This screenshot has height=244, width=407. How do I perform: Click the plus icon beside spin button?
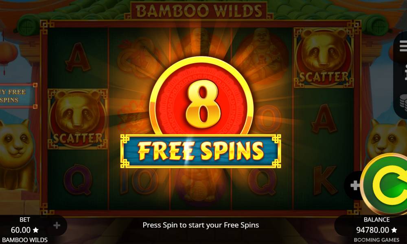[x=354, y=185]
